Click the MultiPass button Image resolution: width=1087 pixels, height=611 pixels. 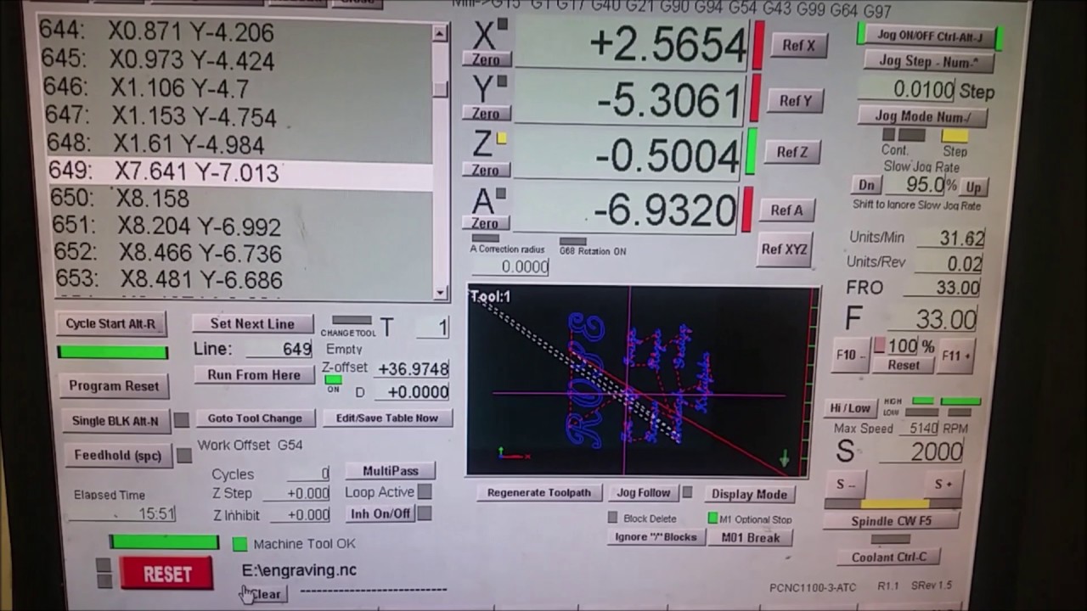pos(391,471)
